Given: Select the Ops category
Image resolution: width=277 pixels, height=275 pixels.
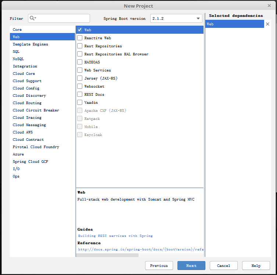Looking at the screenshot, I should pos(42,176).
